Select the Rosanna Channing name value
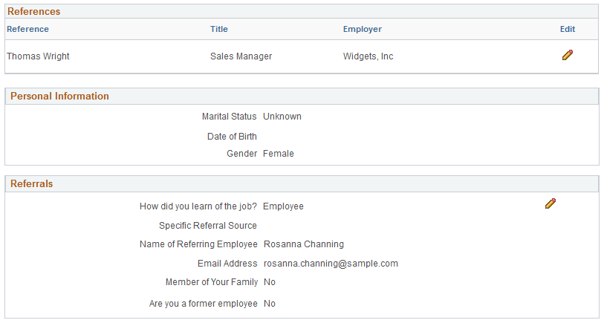 pyautogui.click(x=304, y=244)
